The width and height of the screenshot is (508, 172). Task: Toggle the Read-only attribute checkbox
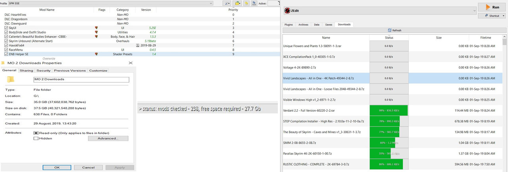pos(36,133)
